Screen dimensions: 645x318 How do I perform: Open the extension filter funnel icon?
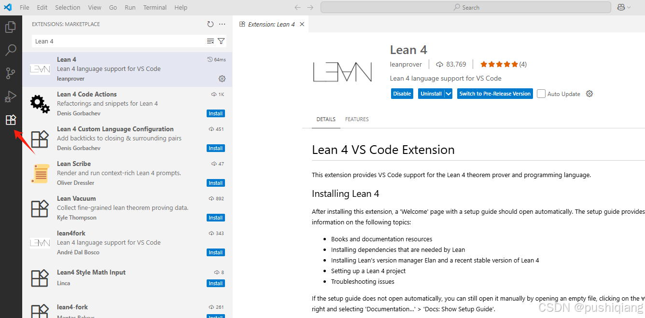pyautogui.click(x=221, y=41)
